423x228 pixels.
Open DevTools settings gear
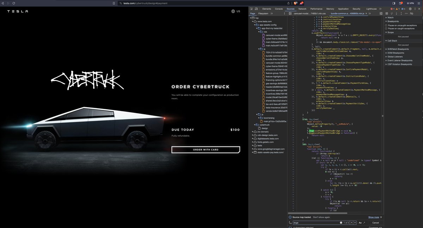tap(410, 8)
